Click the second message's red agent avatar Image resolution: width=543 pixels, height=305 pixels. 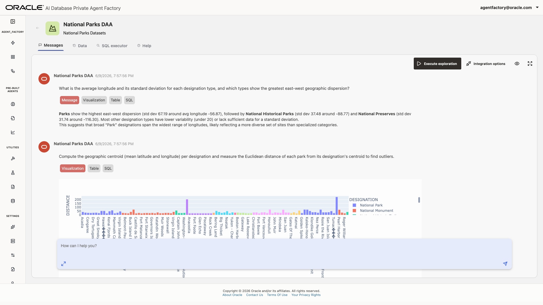[x=44, y=147]
